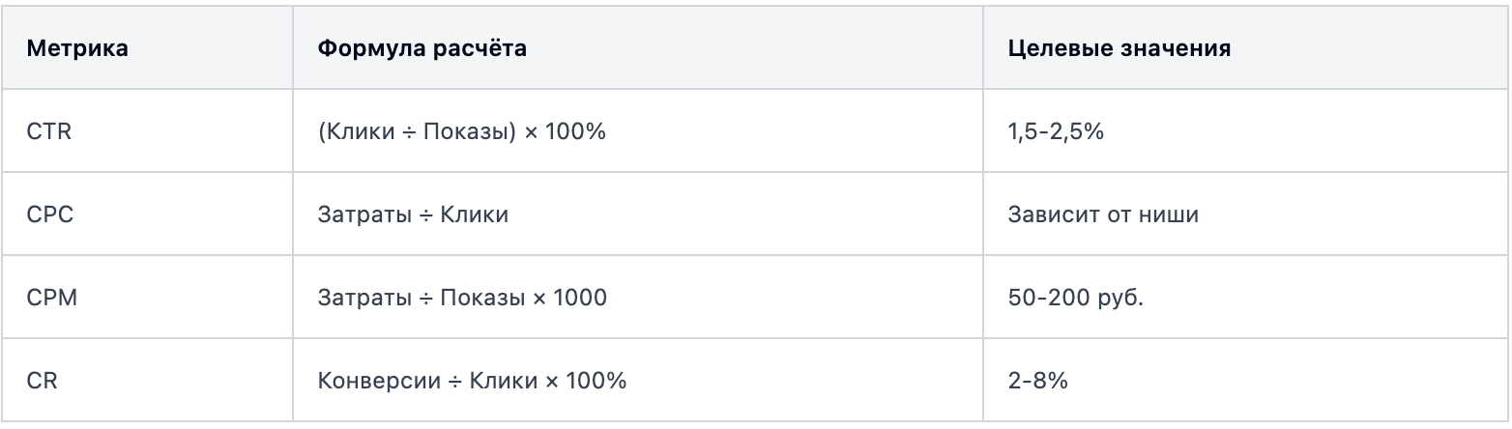Click the CTR formula cell text
Screen dimensions: 1512x429
[x=462, y=131]
